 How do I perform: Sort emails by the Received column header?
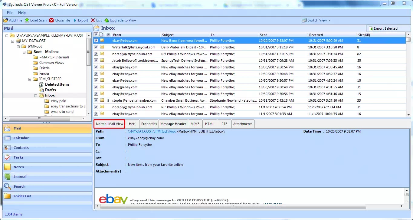pyautogui.click(x=332, y=35)
